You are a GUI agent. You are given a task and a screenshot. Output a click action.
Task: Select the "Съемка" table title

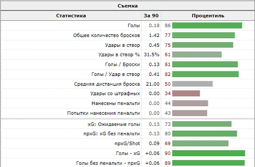pos(127,6)
